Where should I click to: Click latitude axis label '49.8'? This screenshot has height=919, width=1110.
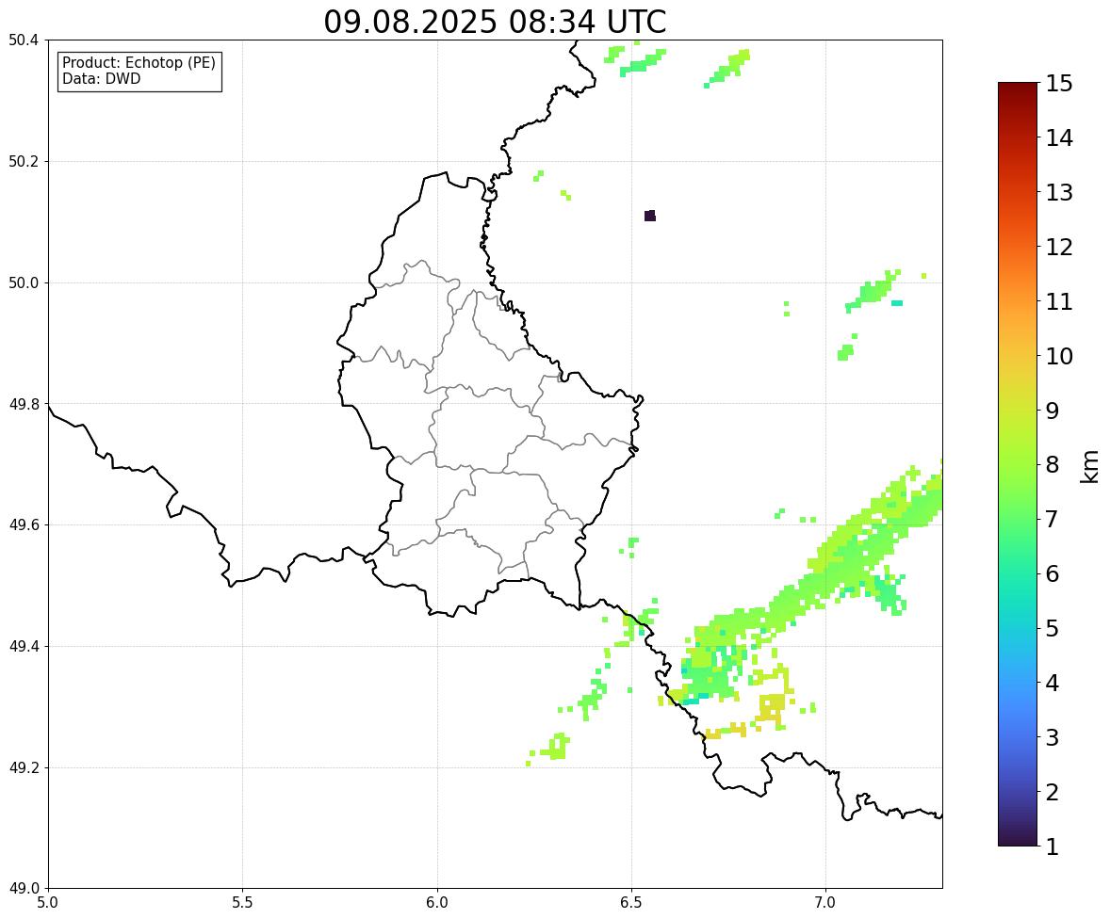23,404
